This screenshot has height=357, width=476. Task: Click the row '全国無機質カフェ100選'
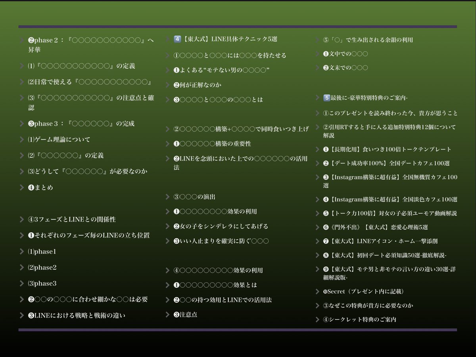(390, 181)
